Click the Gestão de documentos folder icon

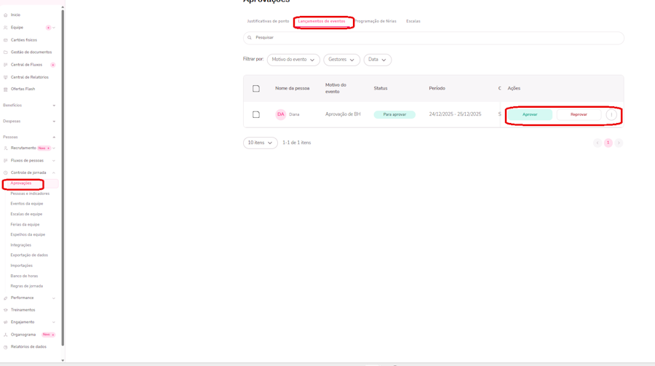point(5,52)
